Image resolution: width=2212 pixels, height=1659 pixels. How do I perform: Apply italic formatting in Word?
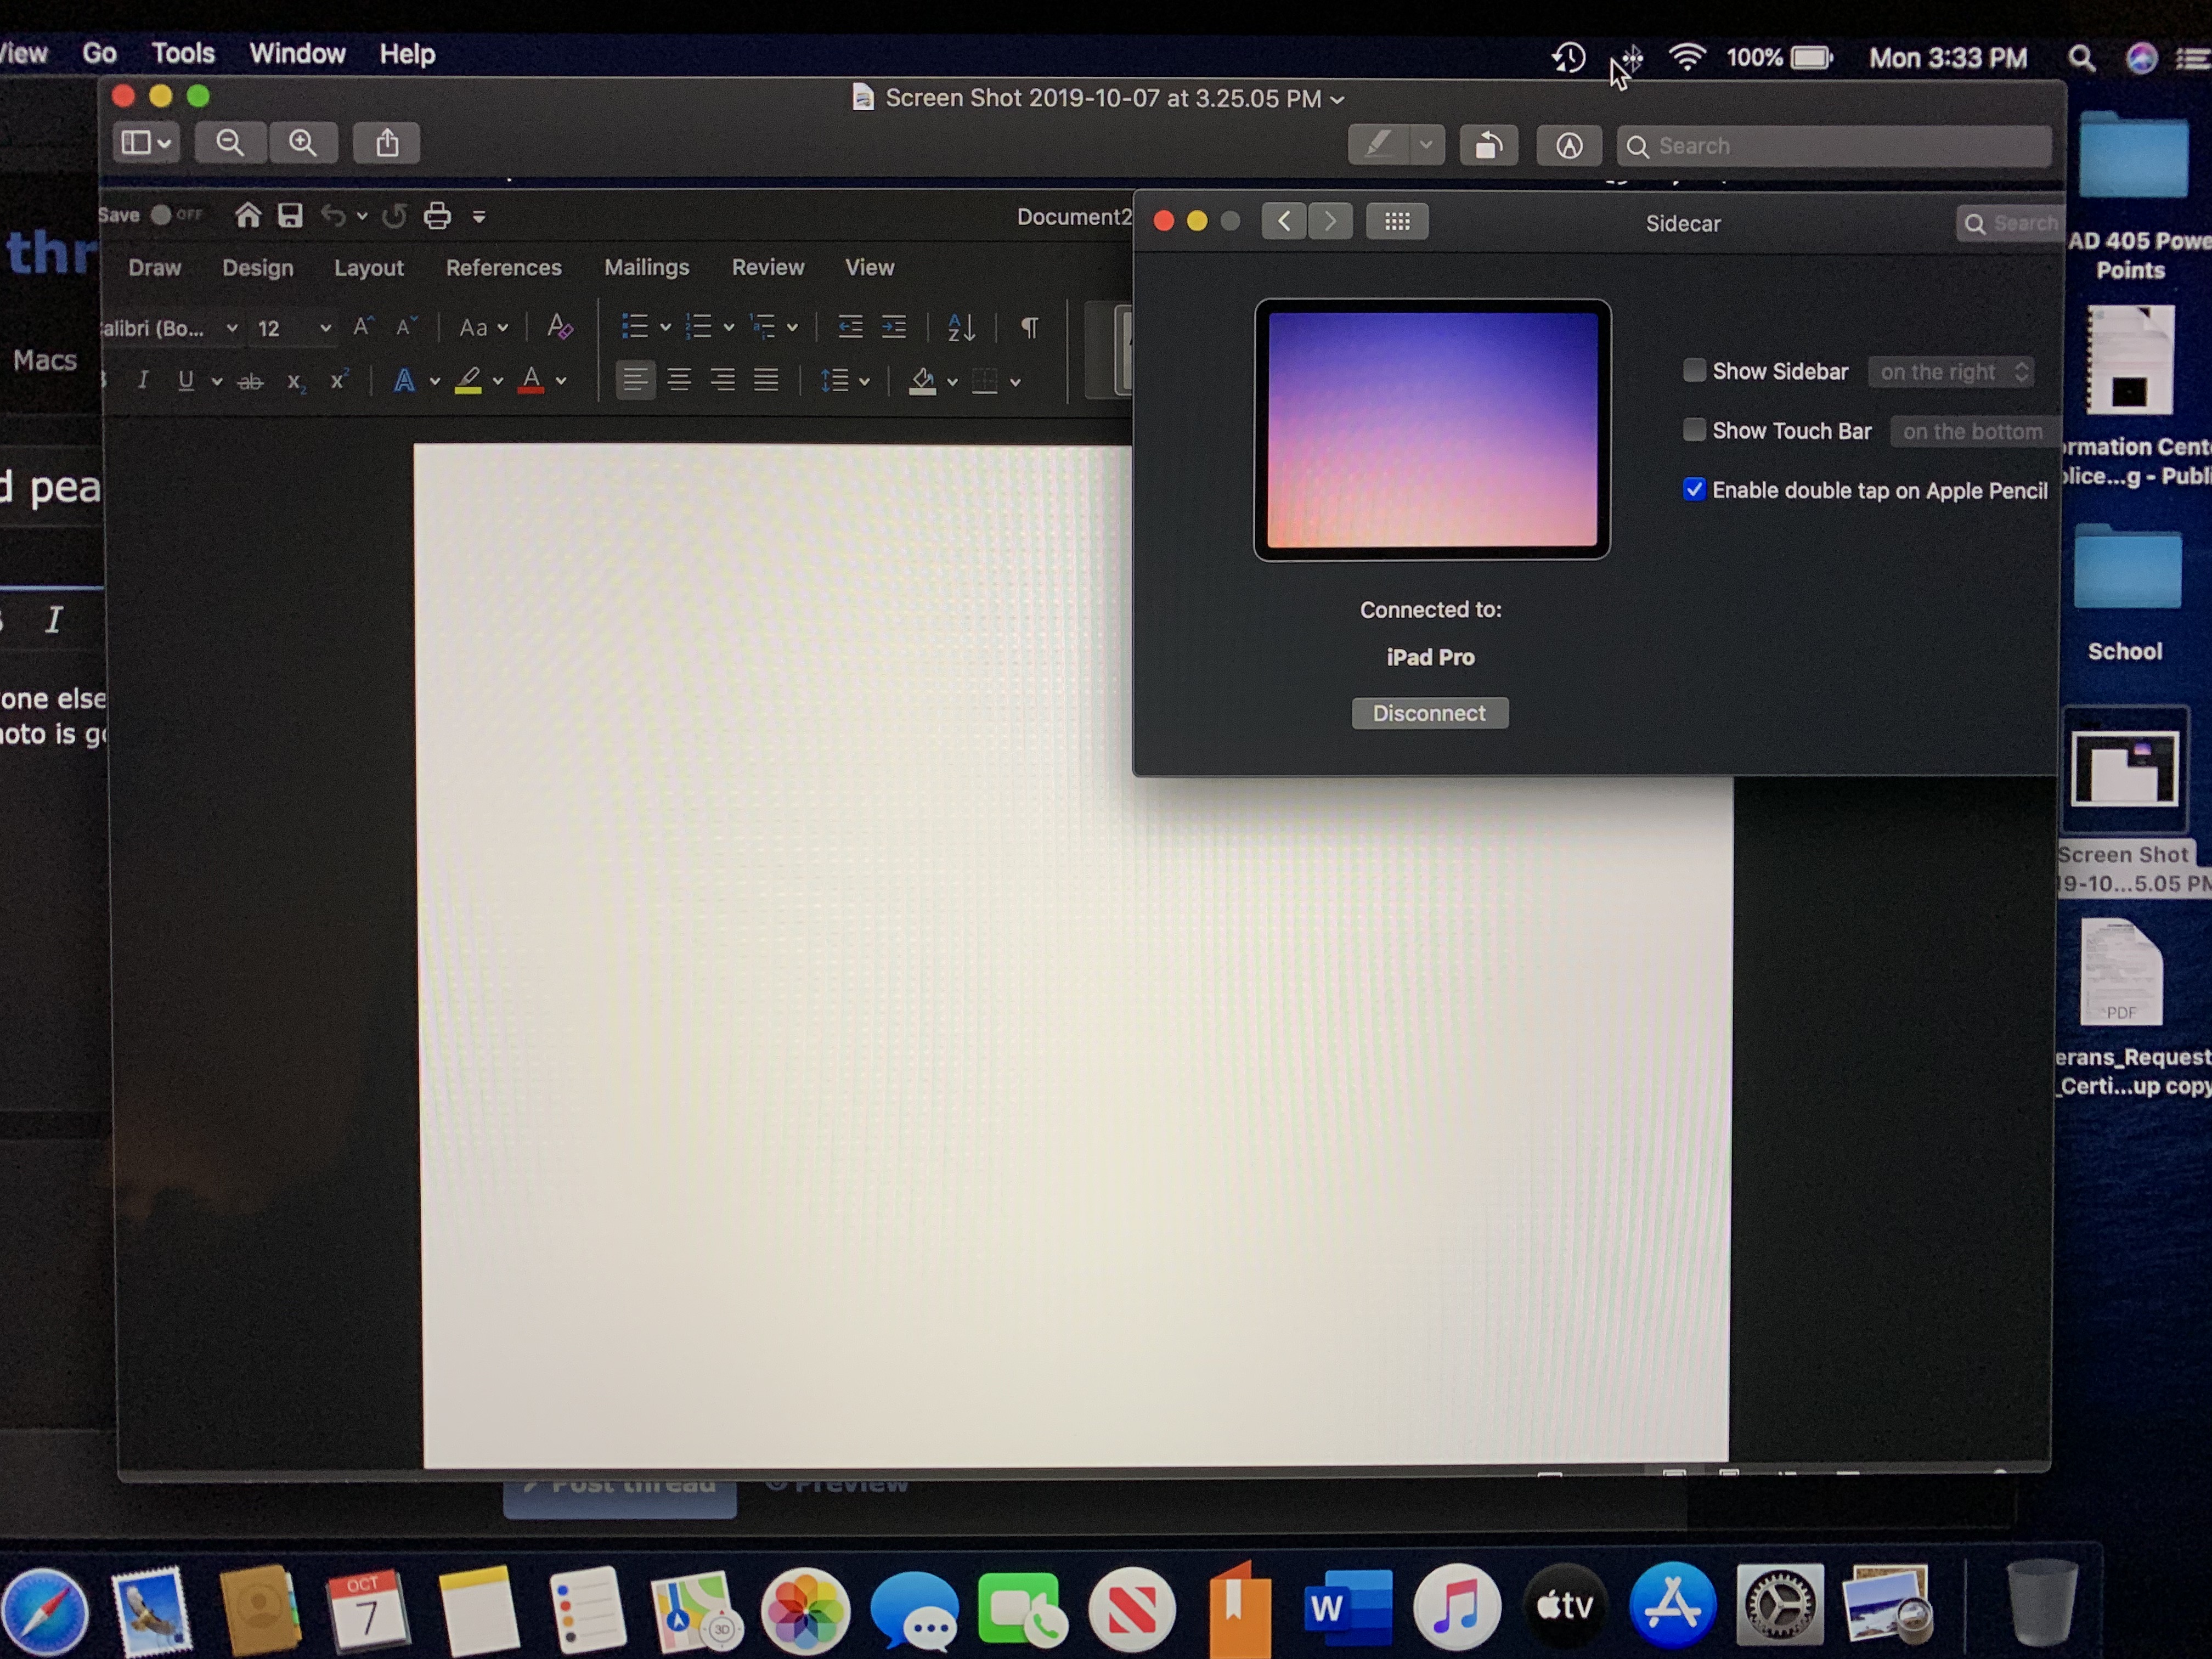pos(143,380)
